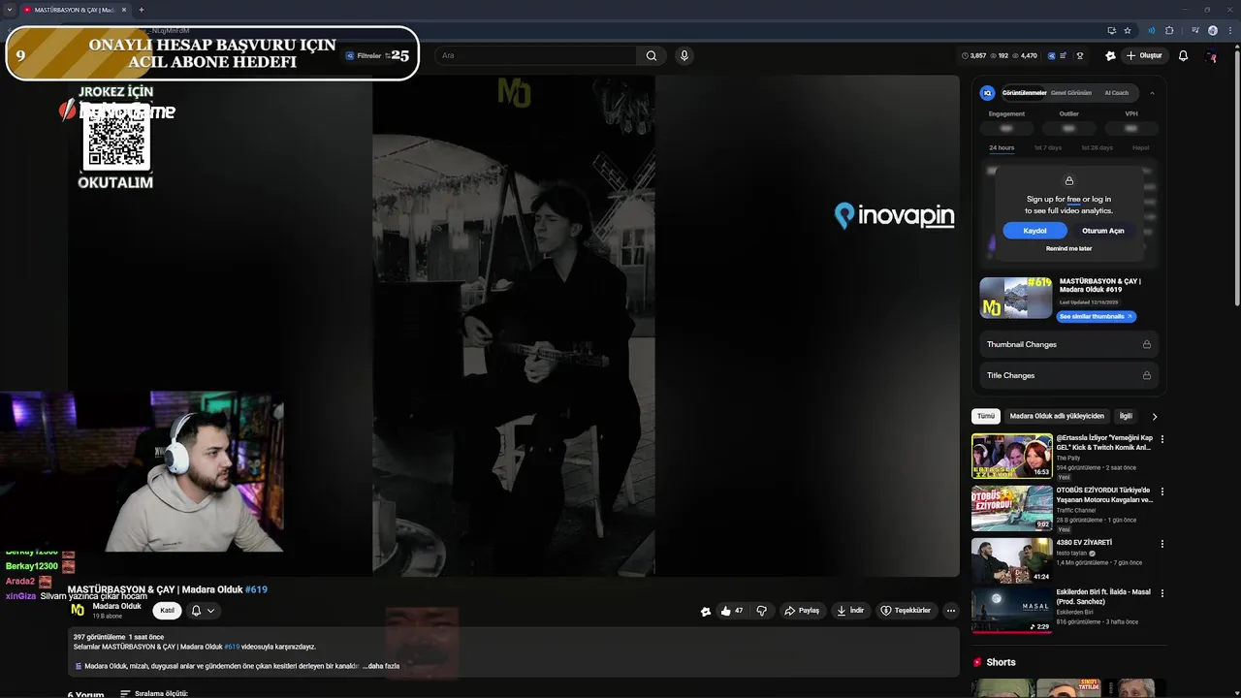This screenshot has height=698, width=1241.
Task: Open browser extensions puzzle icon
Action: point(1169,30)
